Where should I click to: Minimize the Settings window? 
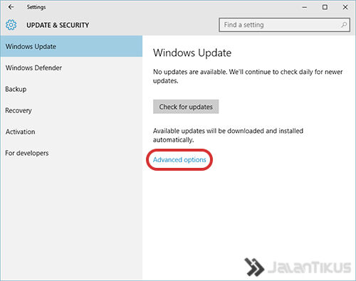[305, 7]
